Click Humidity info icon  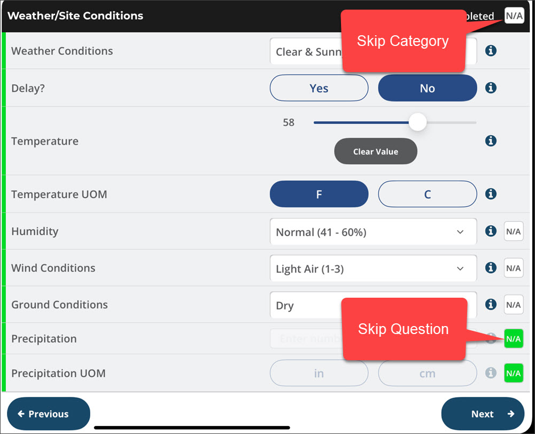pyautogui.click(x=491, y=231)
